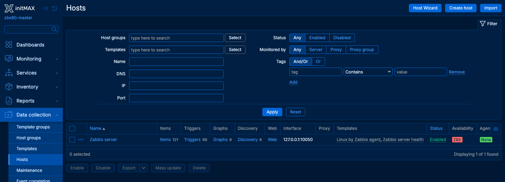Click the Filter funnel icon
Image resolution: width=505 pixels, height=182 pixels.
(483, 24)
